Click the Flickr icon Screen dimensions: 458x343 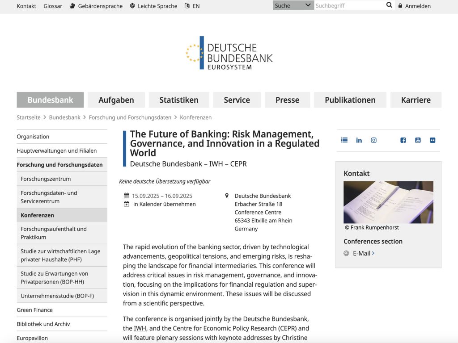(432, 140)
